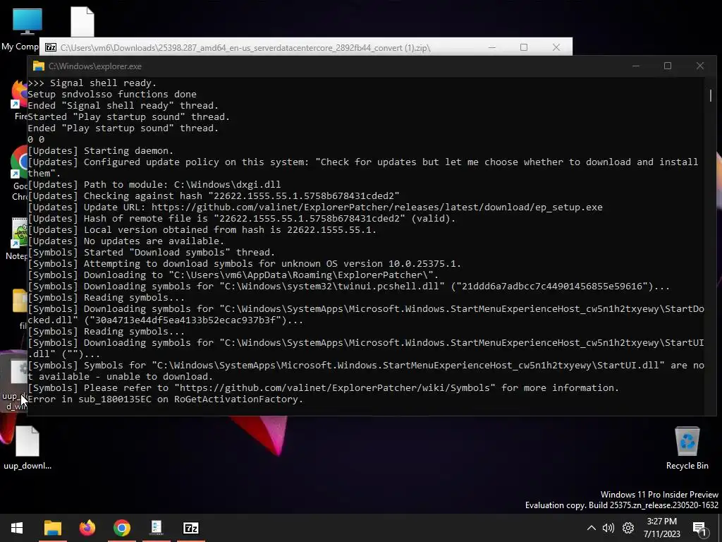Close the 7-Zip window
722x542 pixels.
556,47
